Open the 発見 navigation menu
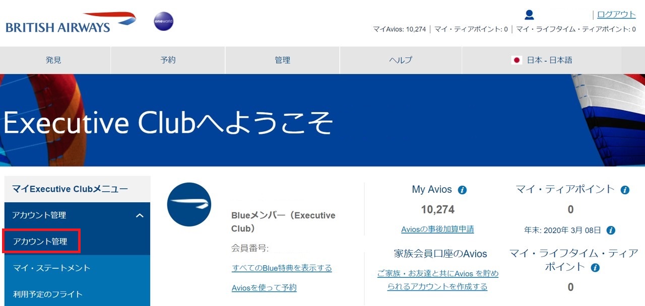Viewport: 645px width, 306px height. (x=53, y=60)
